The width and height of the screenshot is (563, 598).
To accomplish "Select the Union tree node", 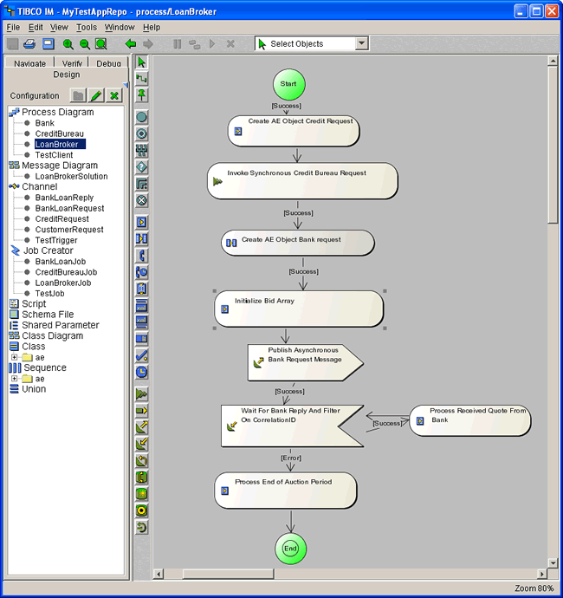I will coord(34,389).
